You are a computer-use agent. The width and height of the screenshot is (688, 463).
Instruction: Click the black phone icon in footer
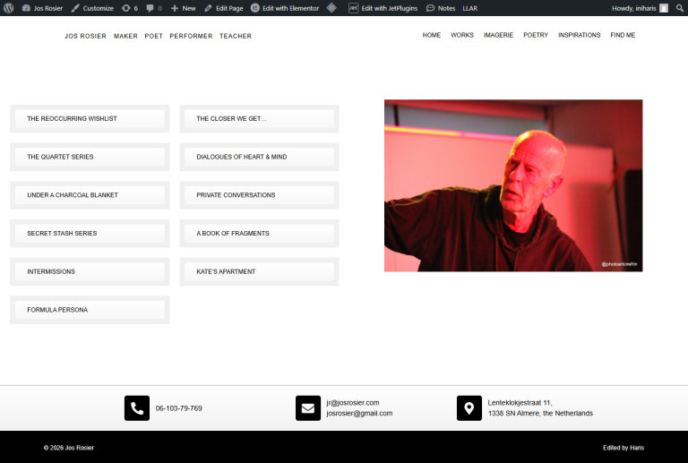[136, 408]
